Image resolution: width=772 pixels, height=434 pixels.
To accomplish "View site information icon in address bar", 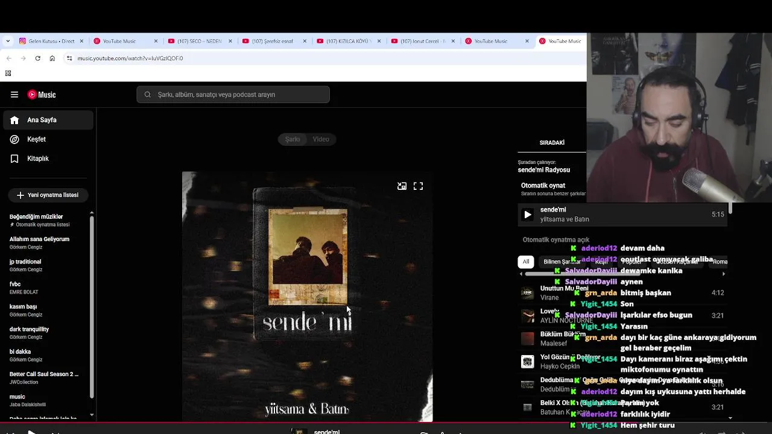I will [x=69, y=58].
